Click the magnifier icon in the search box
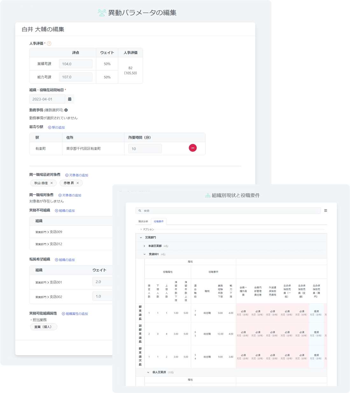 tap(140, 211)
